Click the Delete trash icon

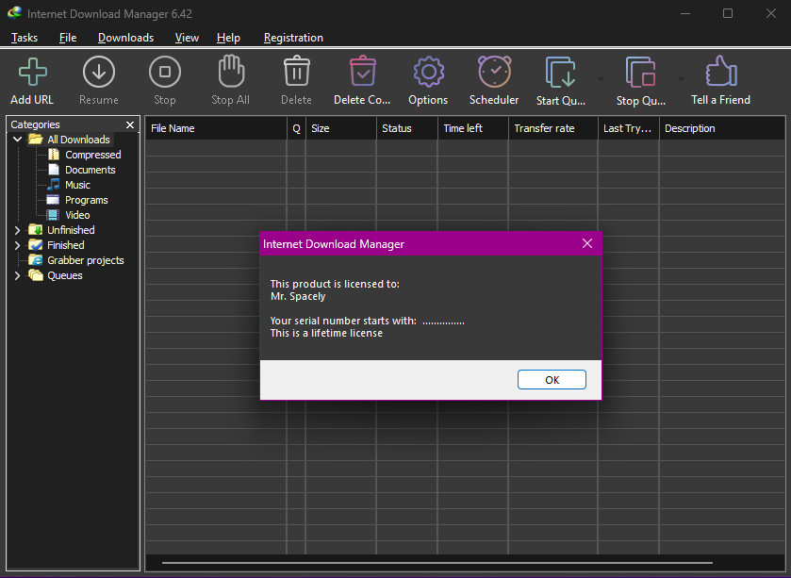tap(297, 71)
